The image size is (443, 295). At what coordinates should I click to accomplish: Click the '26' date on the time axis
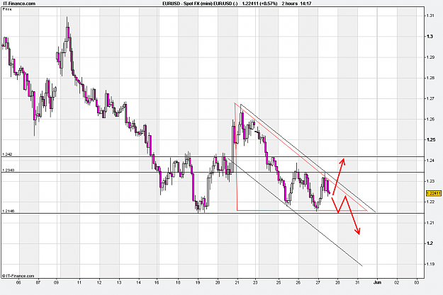298,282
